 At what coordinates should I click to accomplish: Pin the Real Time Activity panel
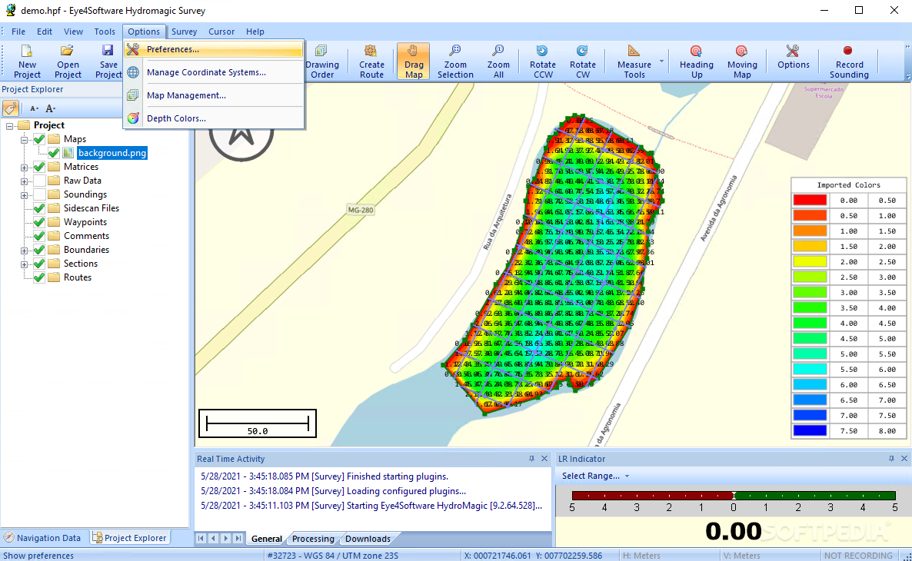[x=531, y=459]
